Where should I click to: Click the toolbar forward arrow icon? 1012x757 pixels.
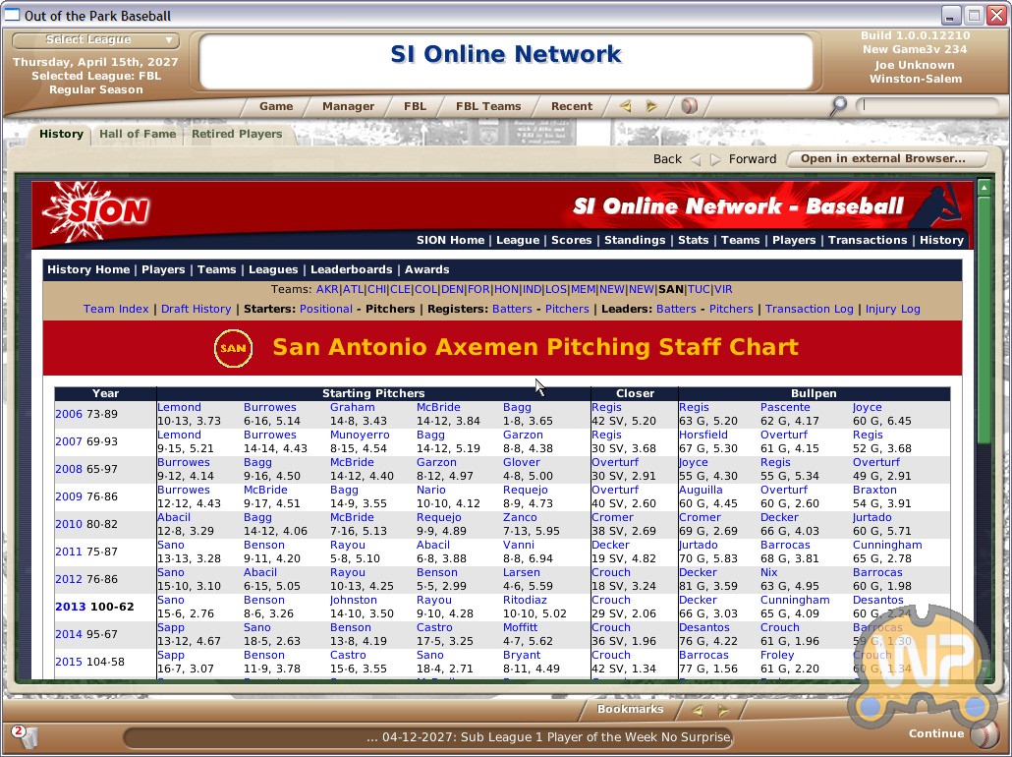coord(650,106)
